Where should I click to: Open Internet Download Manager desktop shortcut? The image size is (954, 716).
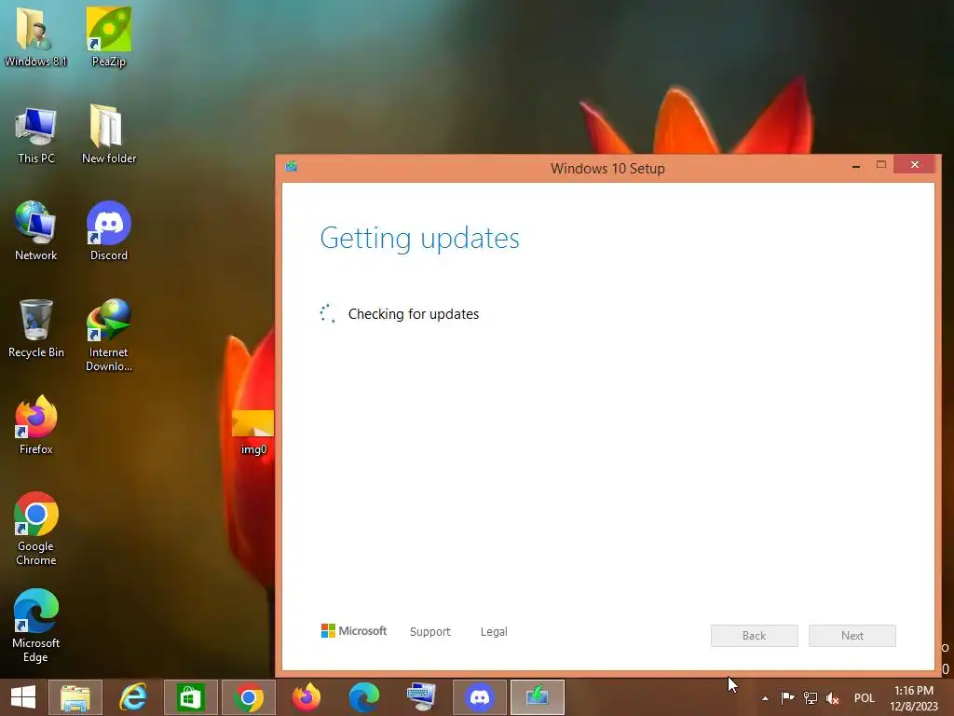[x=109, y=335]
